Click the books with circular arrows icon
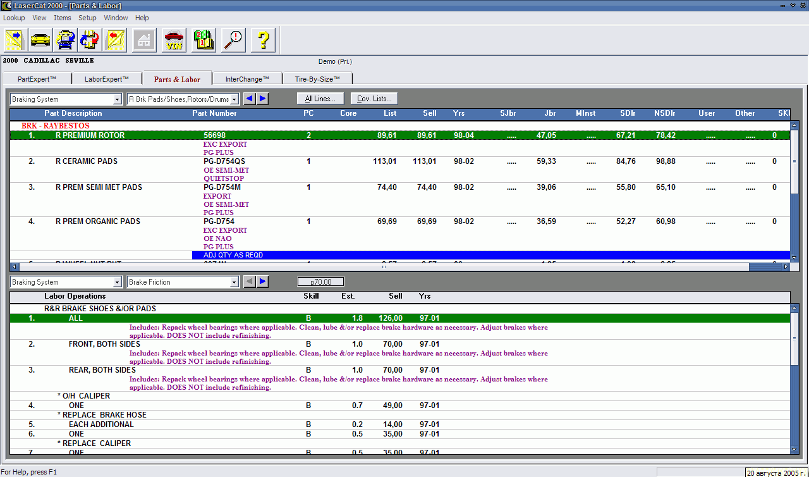The height and width of the screenshot is (477, 809). [90, 40]
